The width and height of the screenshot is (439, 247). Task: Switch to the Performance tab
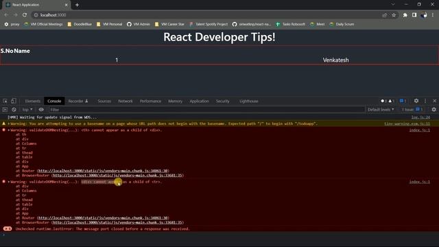[150, 101]
